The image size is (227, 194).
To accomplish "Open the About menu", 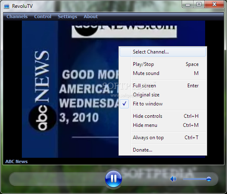I will click(91, 16).
